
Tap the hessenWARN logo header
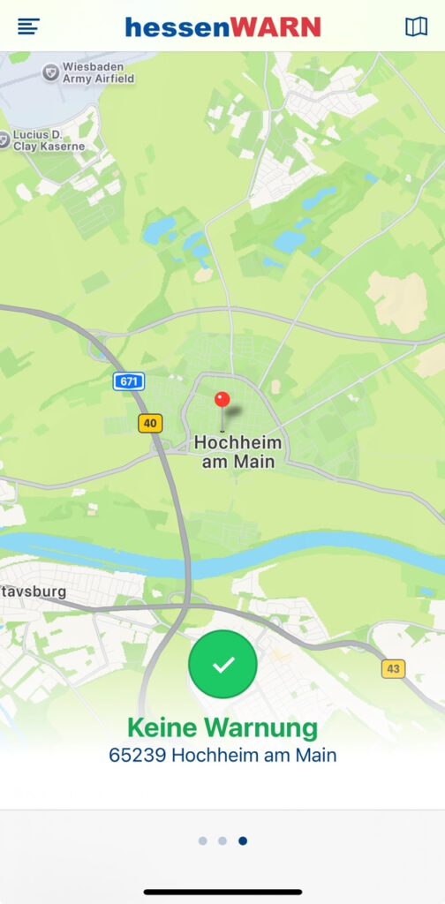click(x=222, y=26)
